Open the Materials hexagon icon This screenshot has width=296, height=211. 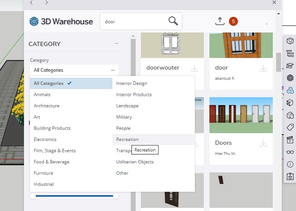(x=290, y=78)
